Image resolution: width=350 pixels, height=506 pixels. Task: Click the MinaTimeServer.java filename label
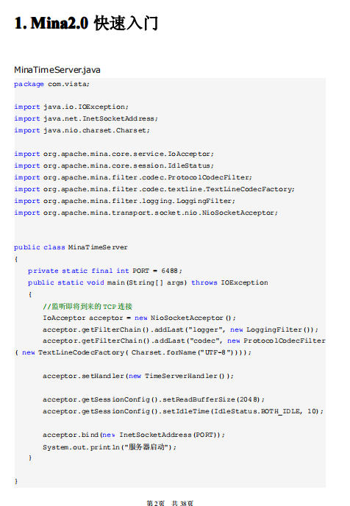(57, 70)
